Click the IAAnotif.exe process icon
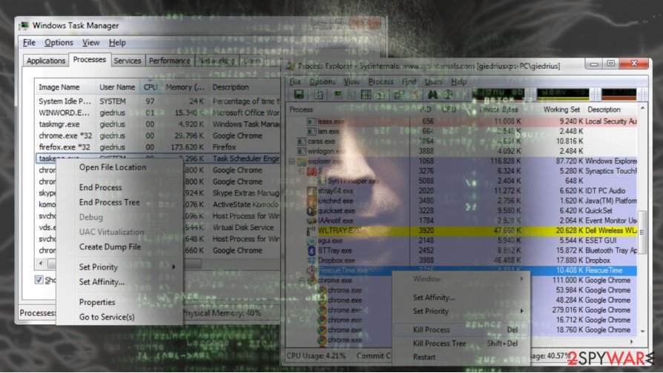Screen dimensions: 663x373 [312, 221]
